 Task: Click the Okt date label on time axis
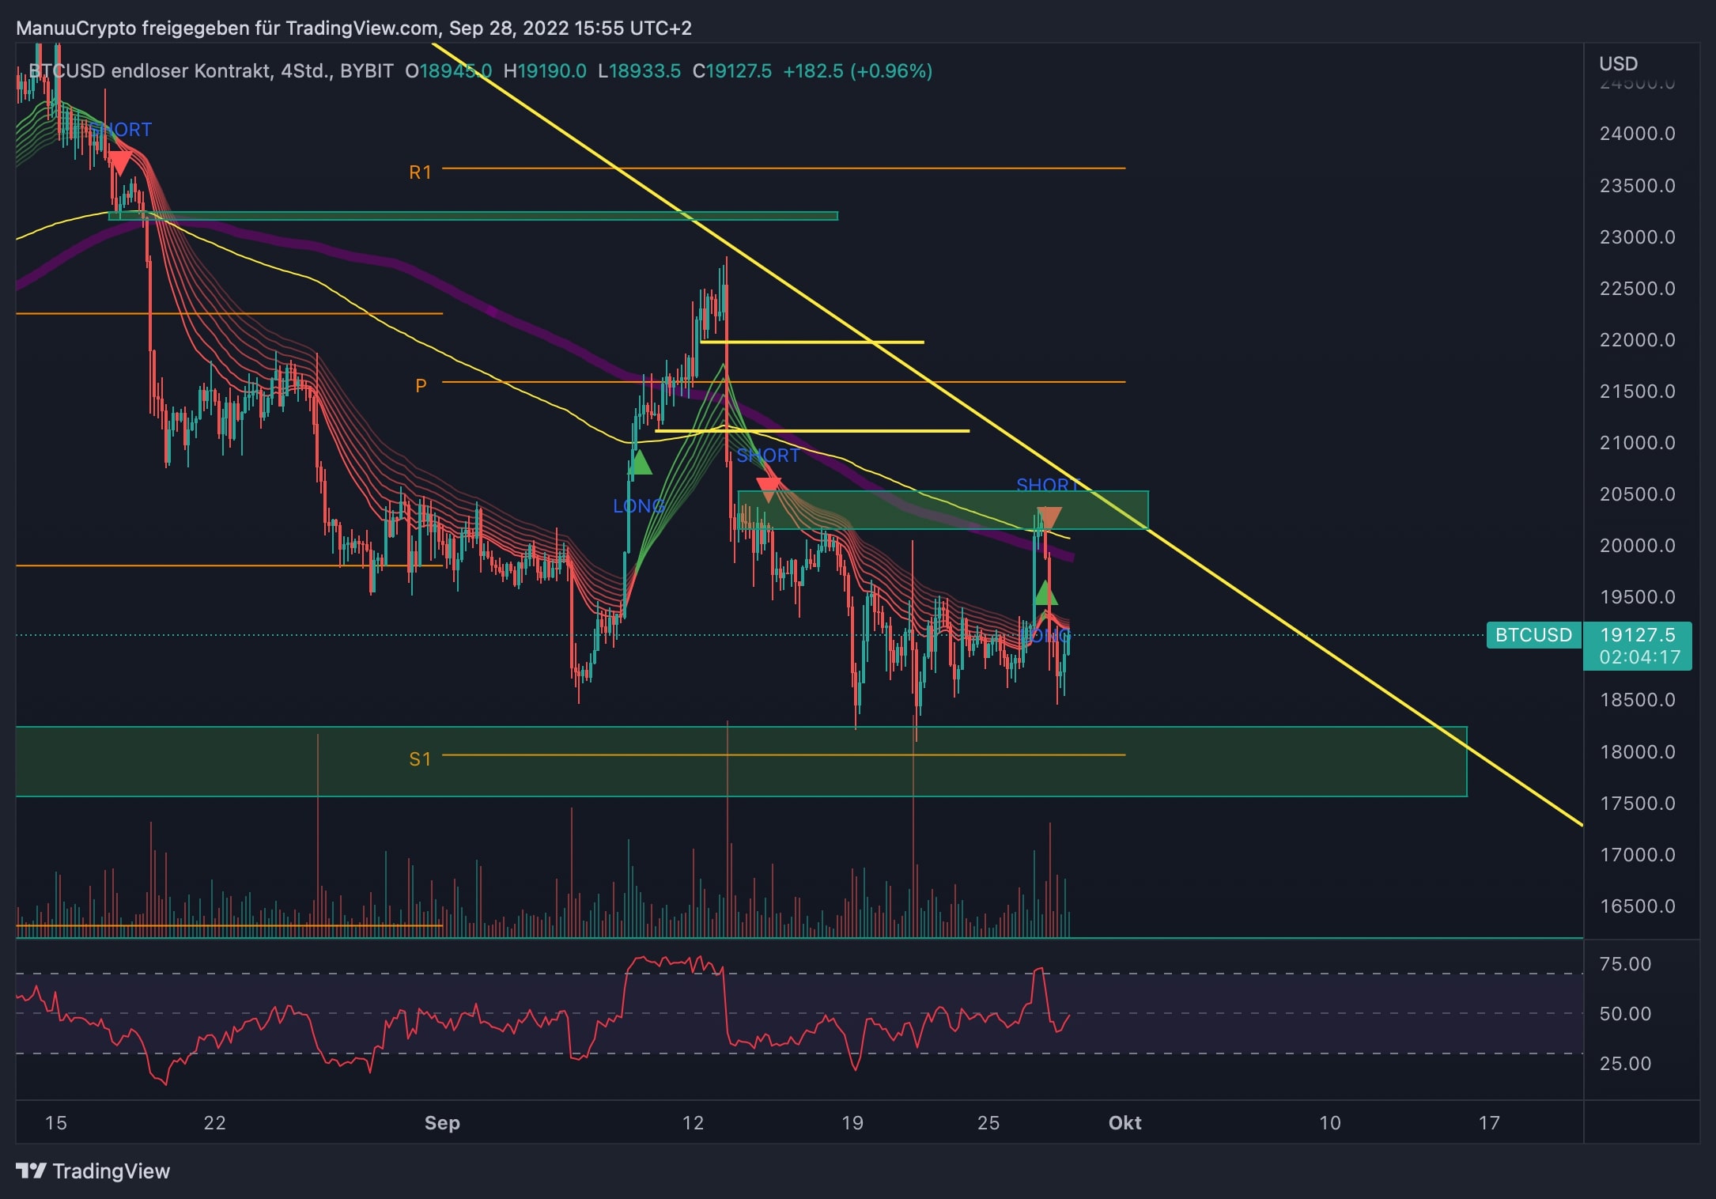1125,1123
